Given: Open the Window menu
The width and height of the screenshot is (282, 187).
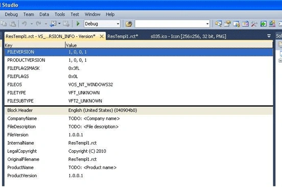Looking at the screenshot, I should 92,14.
